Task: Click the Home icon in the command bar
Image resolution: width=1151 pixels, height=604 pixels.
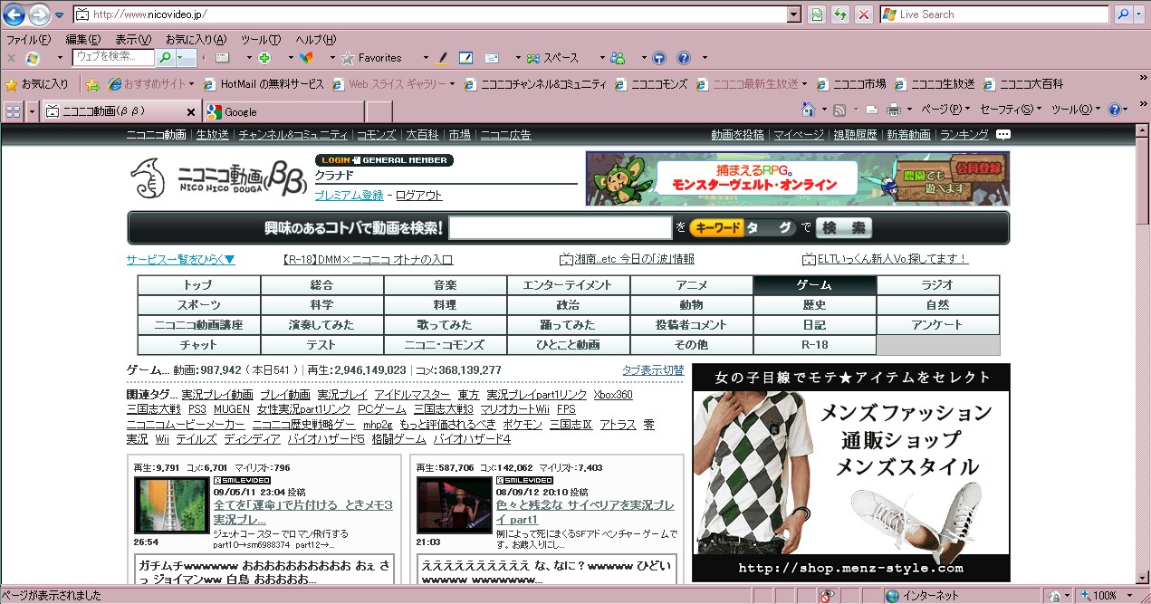Action: coord(809,110)
